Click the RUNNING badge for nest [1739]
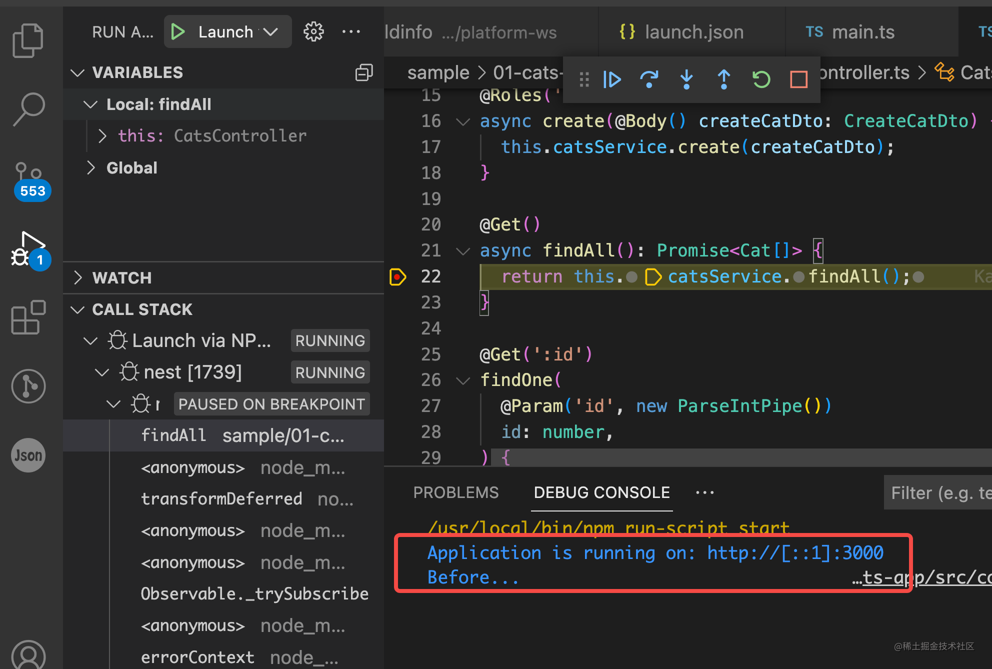 click(330, 372)
